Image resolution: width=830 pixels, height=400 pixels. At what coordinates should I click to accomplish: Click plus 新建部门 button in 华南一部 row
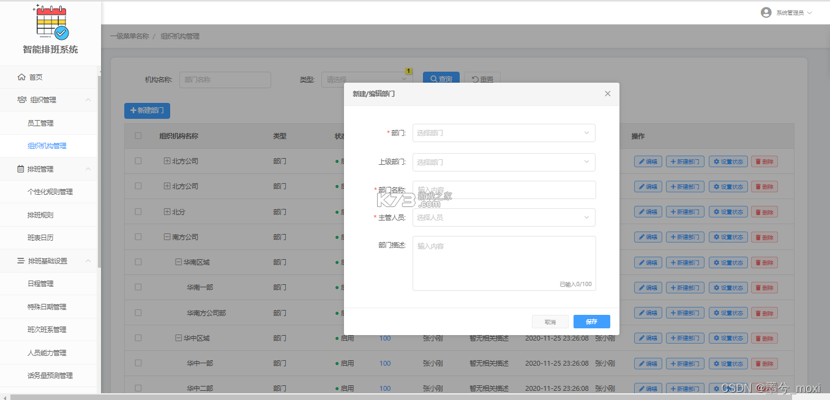click(685, 287)
